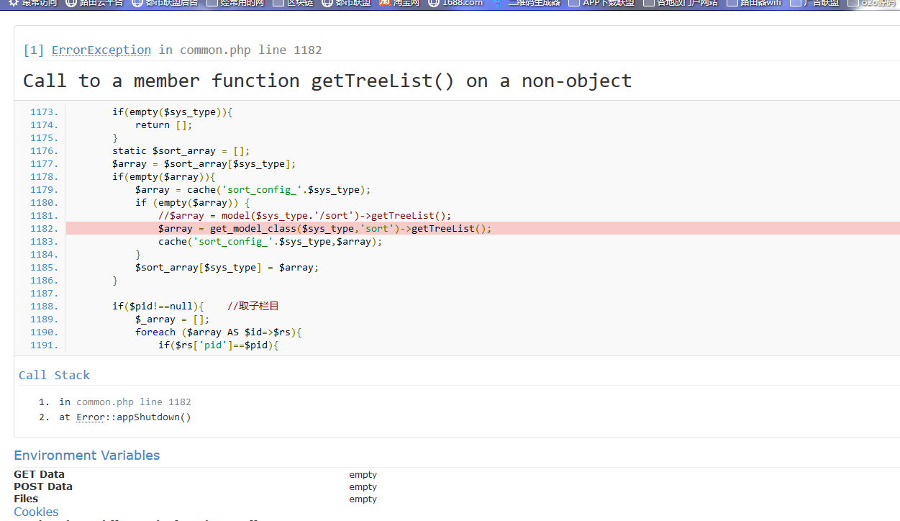This screenshot has height=521, width=900.
Task: Click the folder icon for 广告联盟
Action: (x=796, y=2)
